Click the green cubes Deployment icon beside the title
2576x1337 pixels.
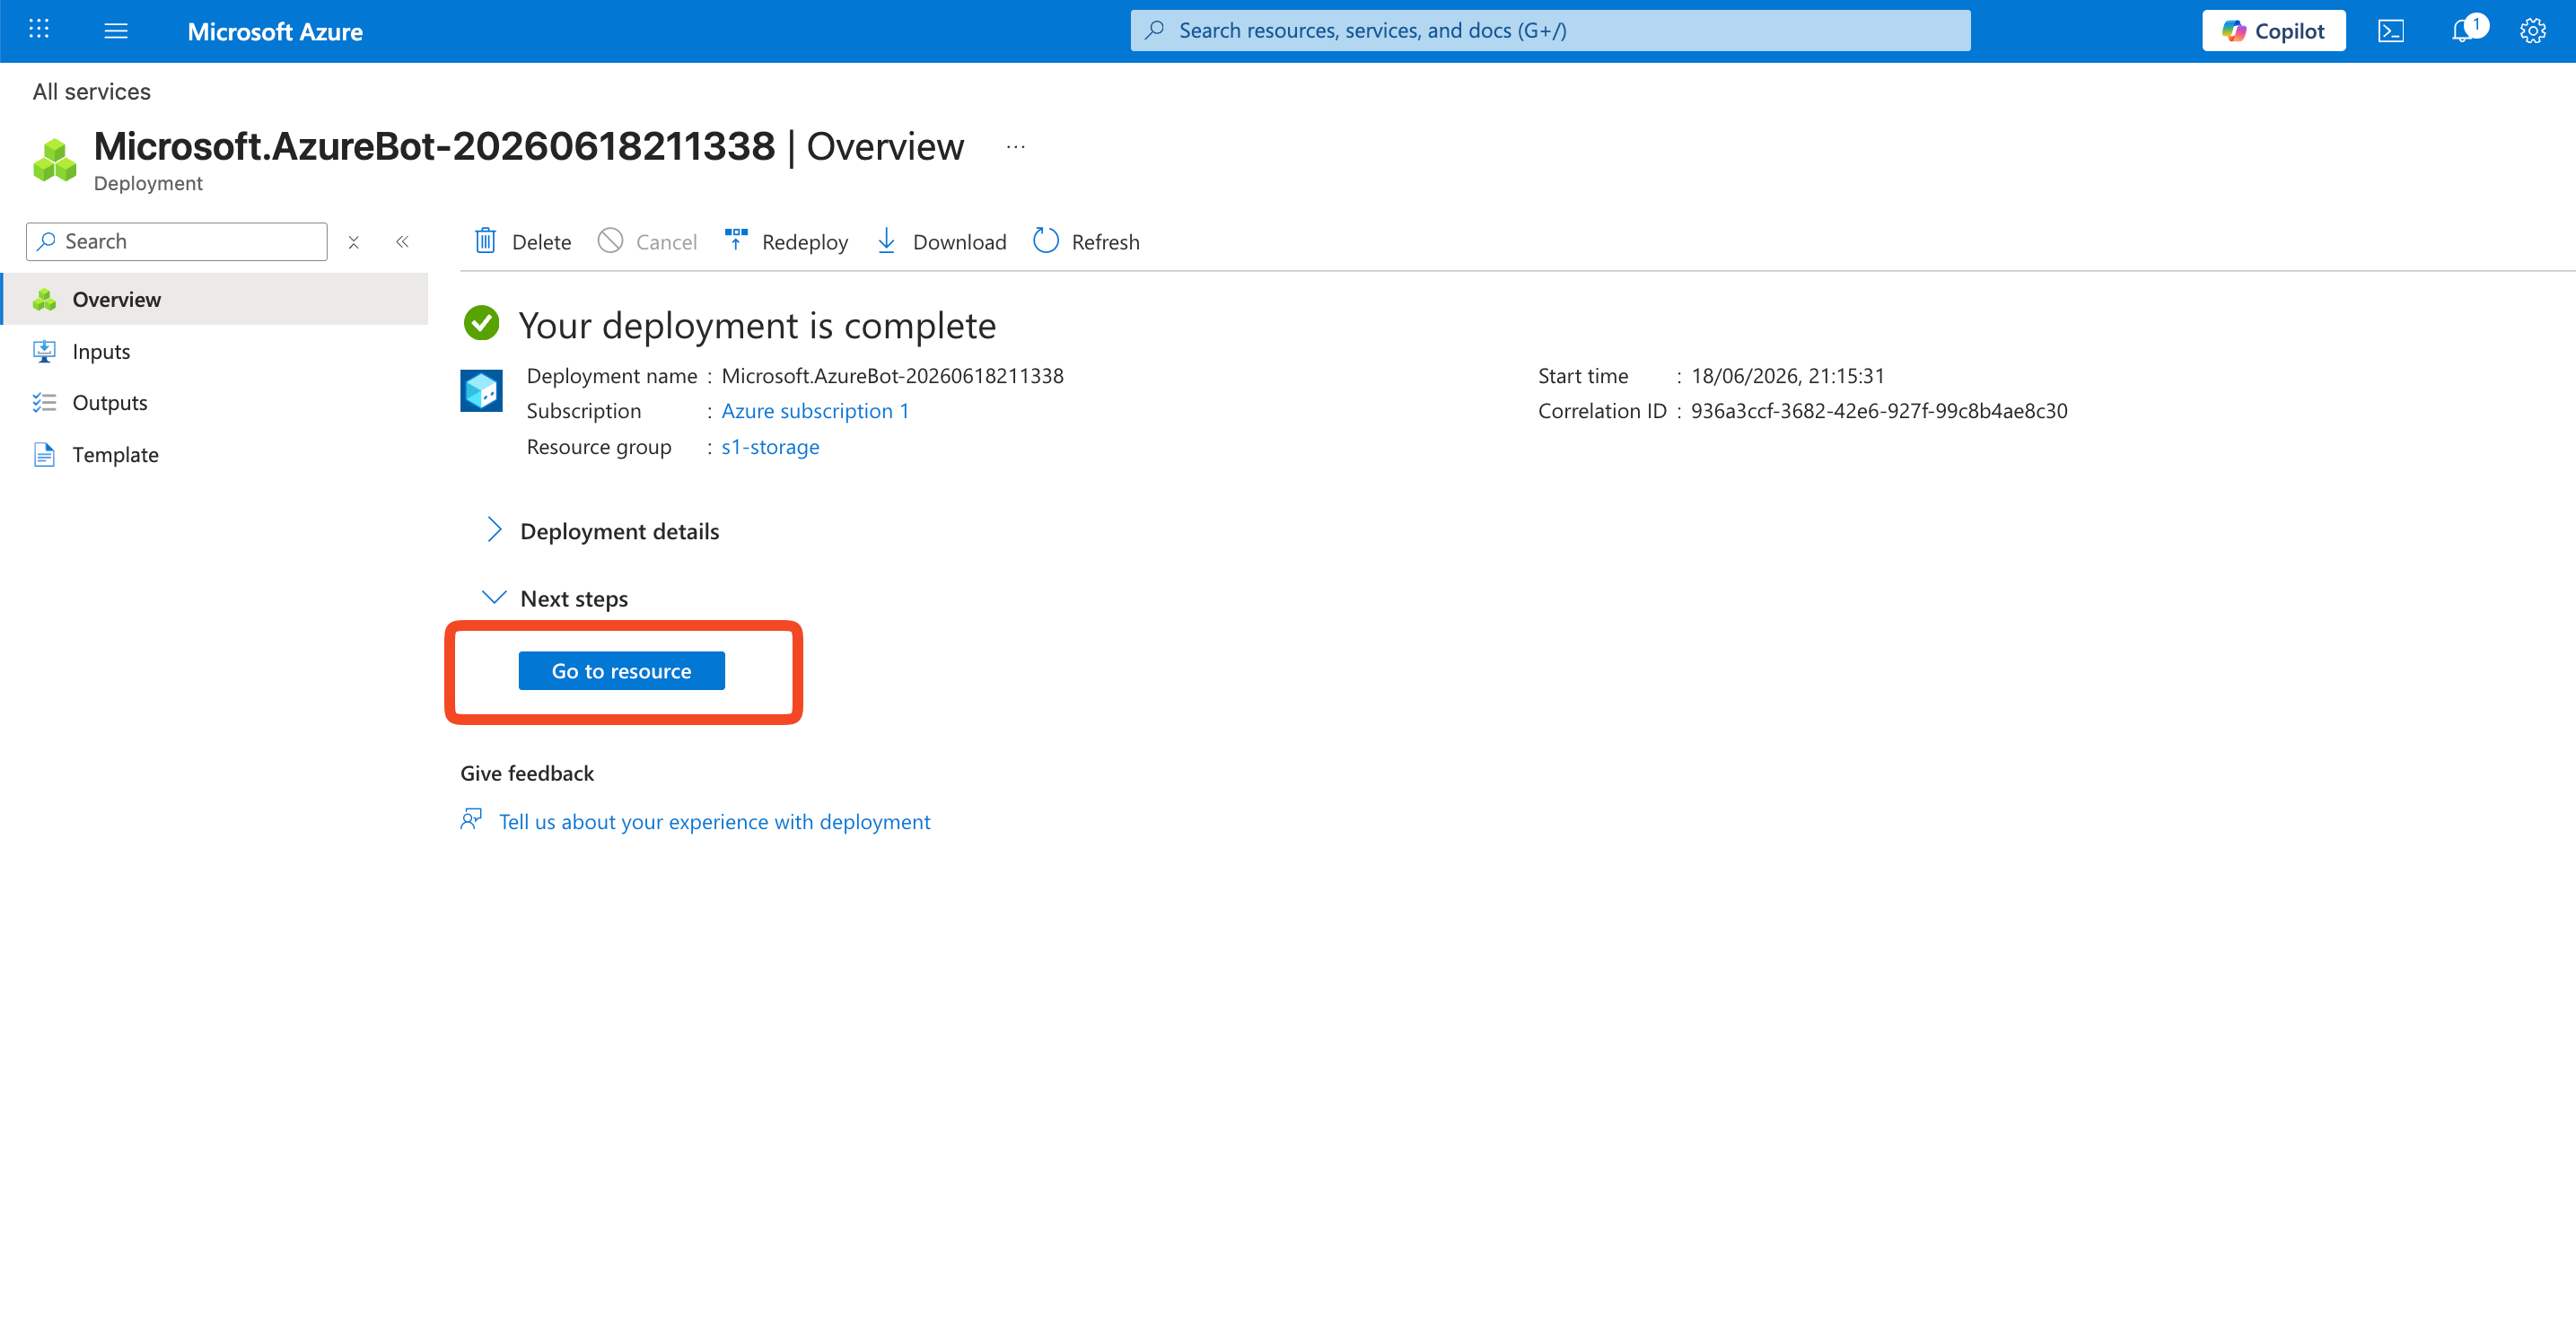(54, 160)
